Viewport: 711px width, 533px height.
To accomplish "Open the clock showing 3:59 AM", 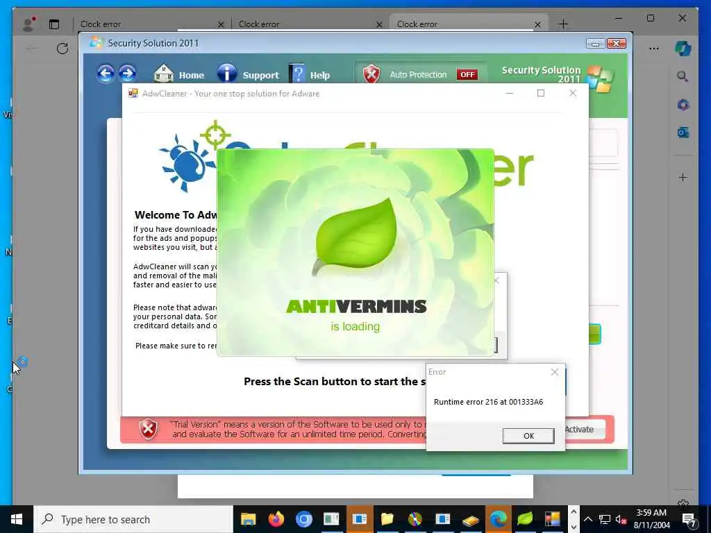I will pyautogui.click(x=651, y=519).
